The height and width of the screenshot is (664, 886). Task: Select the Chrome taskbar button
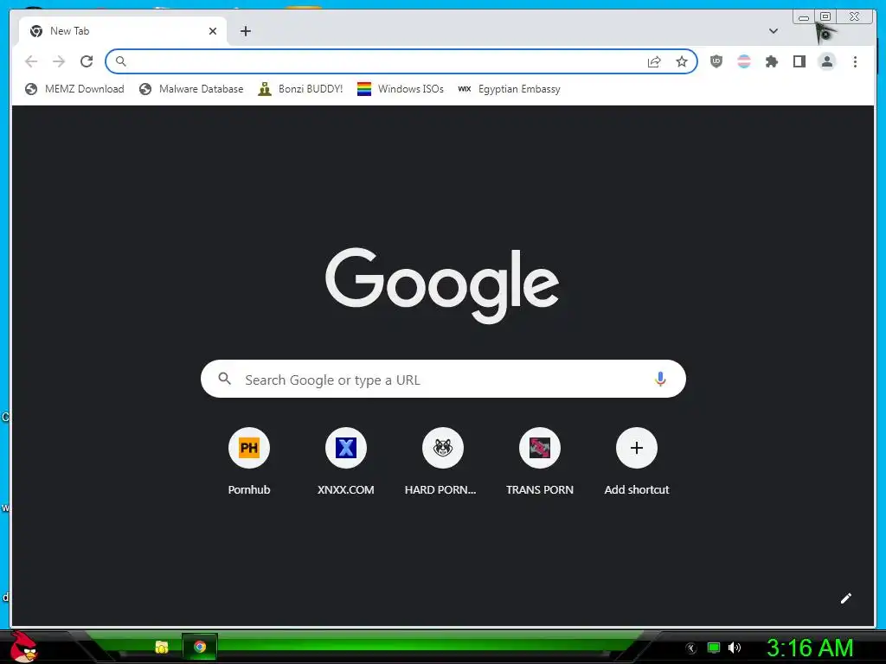coord(200,647)
